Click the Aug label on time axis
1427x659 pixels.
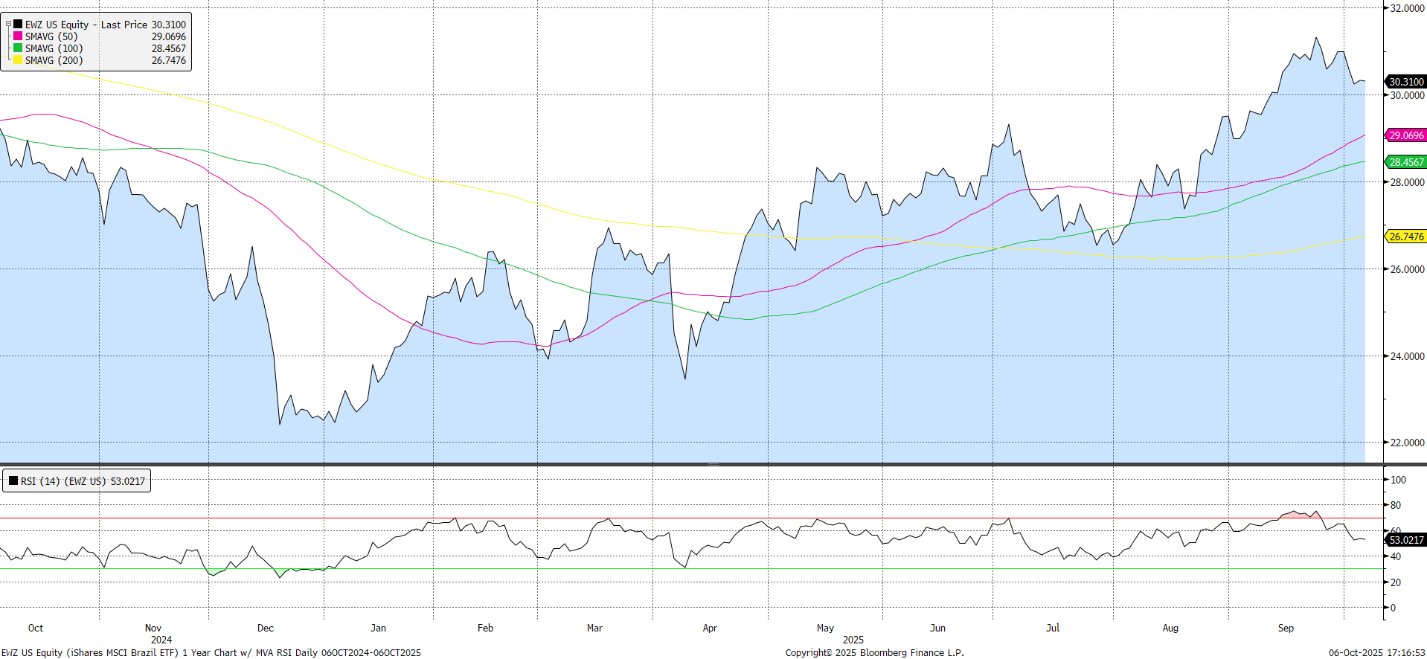[x=1170, y=628]
